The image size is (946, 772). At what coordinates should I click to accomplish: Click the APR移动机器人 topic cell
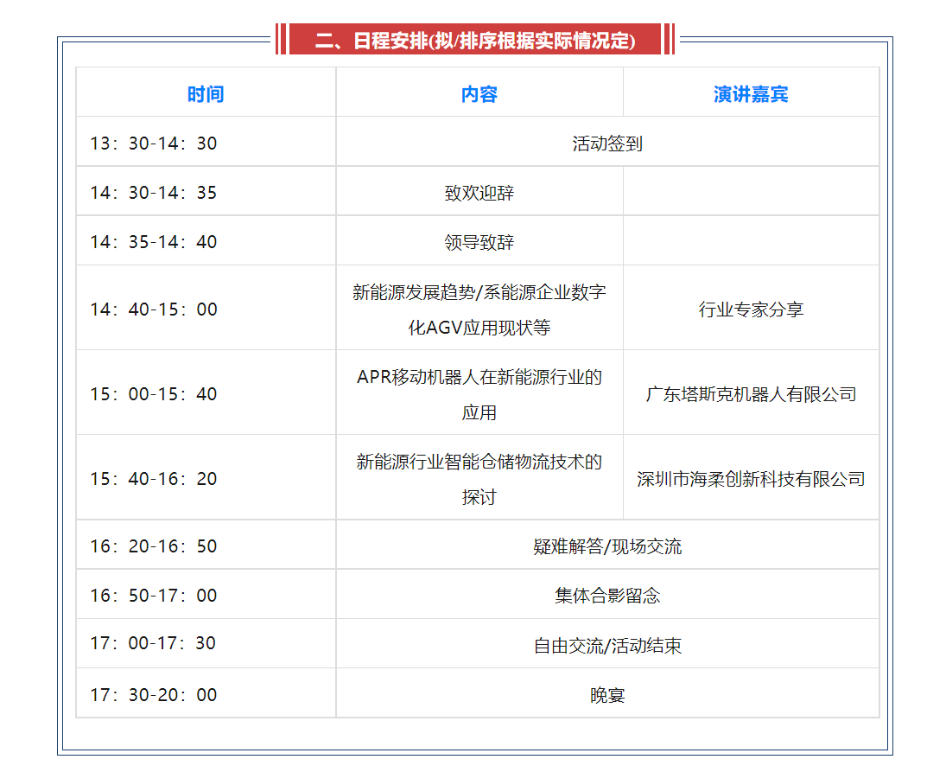coord(479,394)
